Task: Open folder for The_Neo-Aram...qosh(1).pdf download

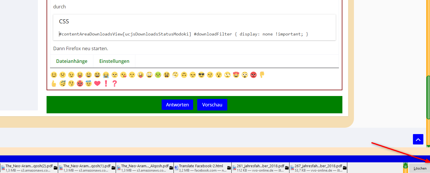Action: [113, 168]
